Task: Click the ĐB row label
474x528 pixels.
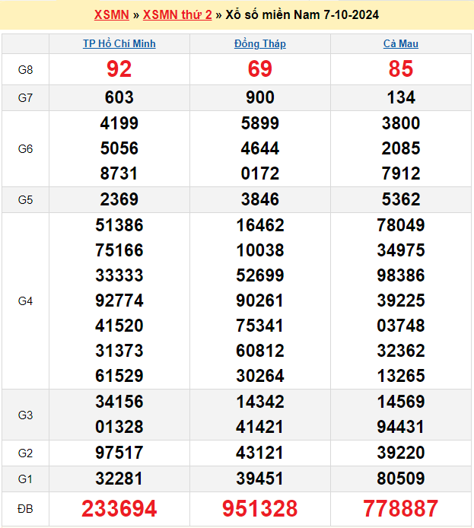Action: click(x=25, y=508)
